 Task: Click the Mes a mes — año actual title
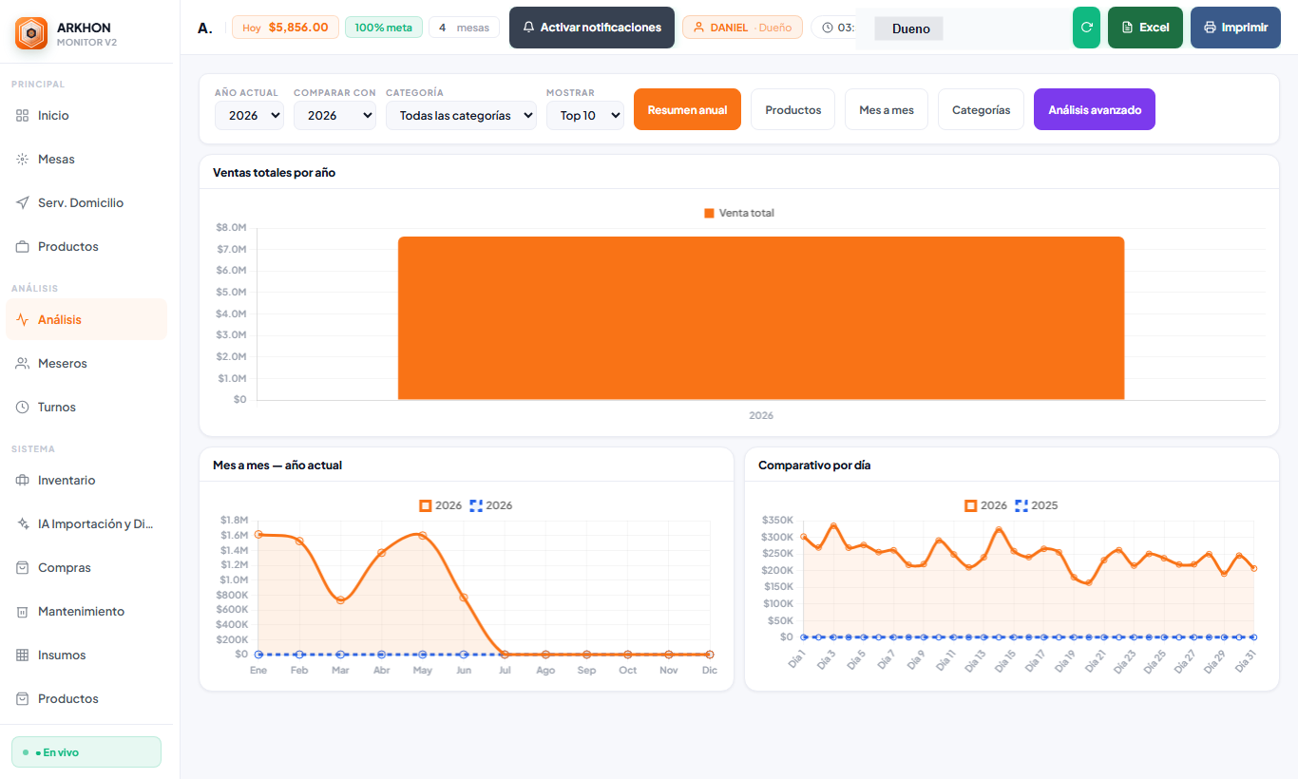(277, 465)
